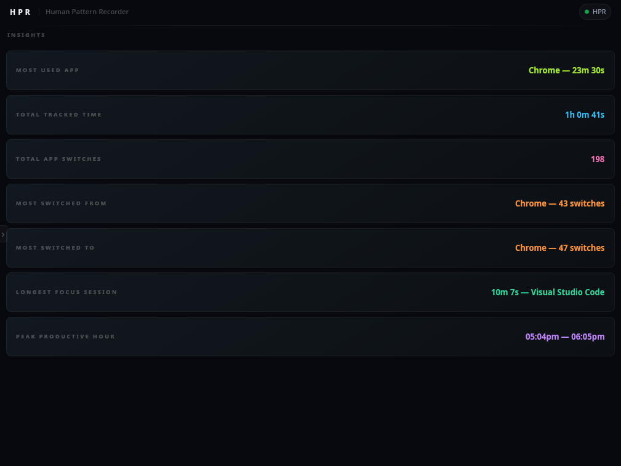621x466 pixels.
Task: Click the 198 switches value
Action: [598, 159]
